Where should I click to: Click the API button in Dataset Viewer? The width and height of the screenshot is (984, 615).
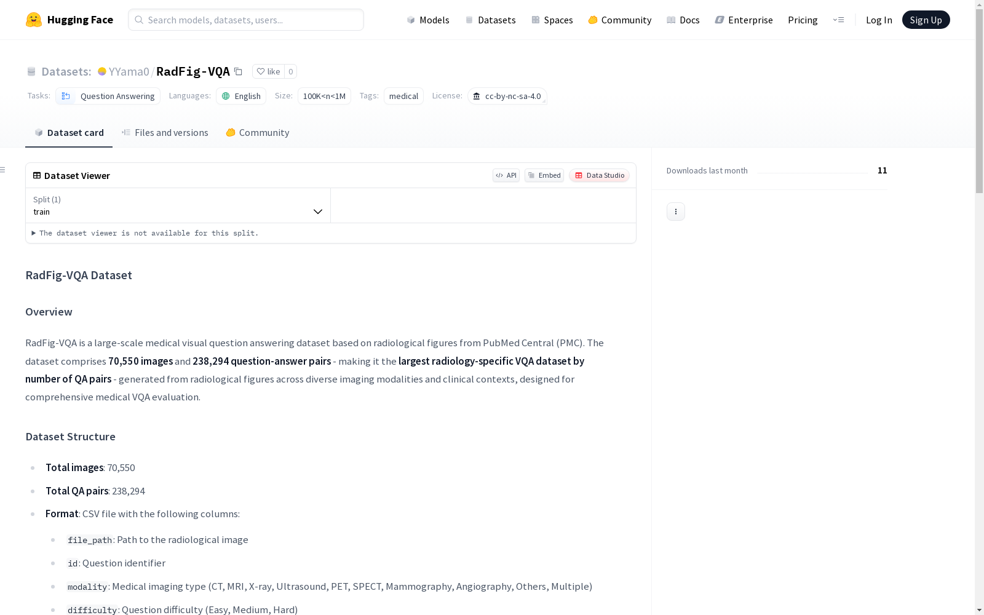pyautogui.click(x=506, y=175)
